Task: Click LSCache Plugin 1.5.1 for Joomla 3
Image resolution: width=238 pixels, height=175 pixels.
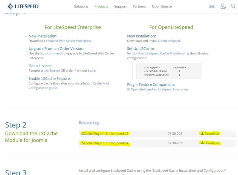Action: pos(104,134)
